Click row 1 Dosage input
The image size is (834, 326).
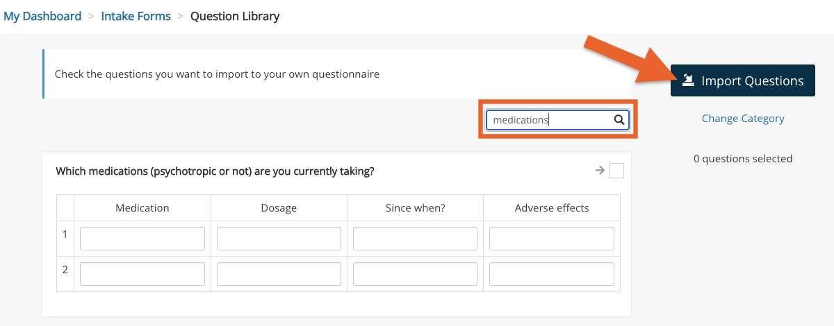click(279, 239)
